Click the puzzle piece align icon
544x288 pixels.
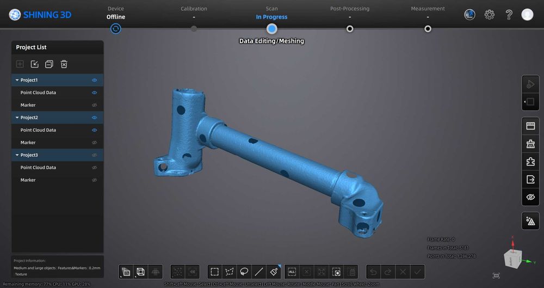tap(530, 162)
